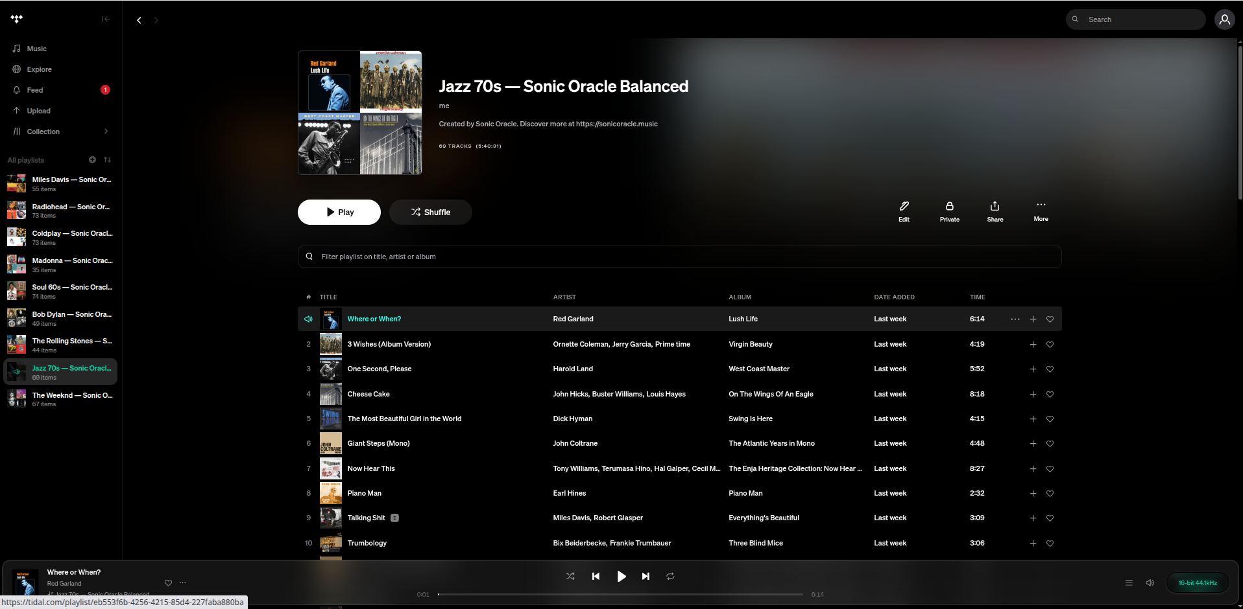
Task: Click the filter playlist input field
Action: (x=679, y=257)
